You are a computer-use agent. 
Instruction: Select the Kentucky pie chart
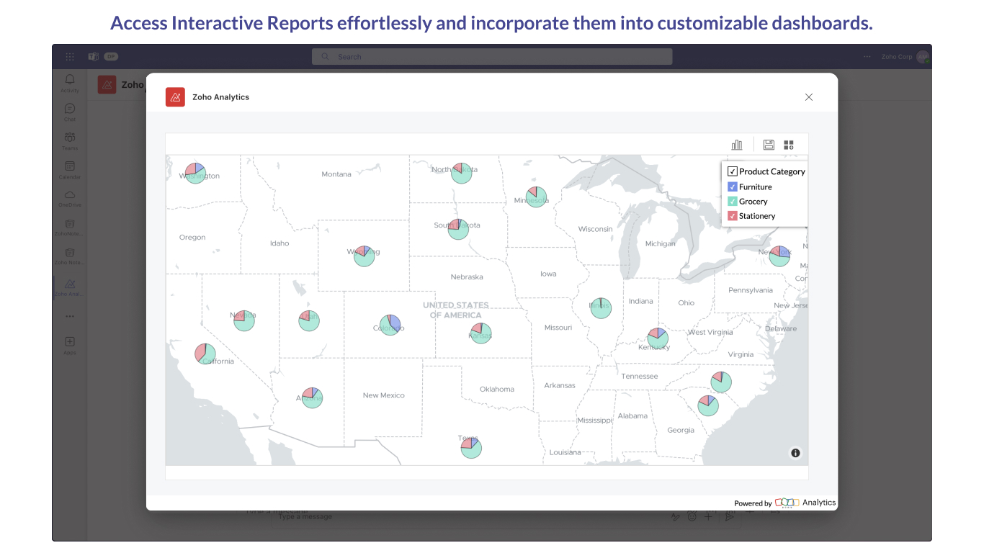658,338
